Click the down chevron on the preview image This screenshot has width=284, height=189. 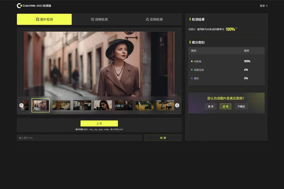coord(174,95)
